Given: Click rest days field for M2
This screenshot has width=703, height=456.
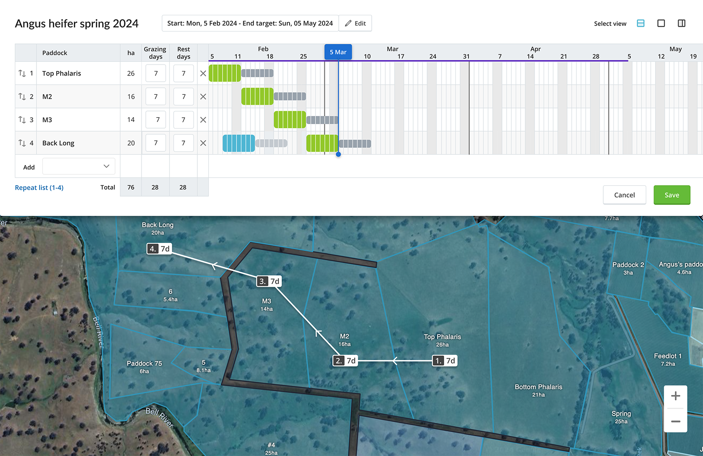Looking at the screenshot, I should pos(184,97).
